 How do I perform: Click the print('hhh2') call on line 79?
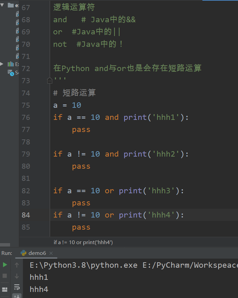coord(154,154)
